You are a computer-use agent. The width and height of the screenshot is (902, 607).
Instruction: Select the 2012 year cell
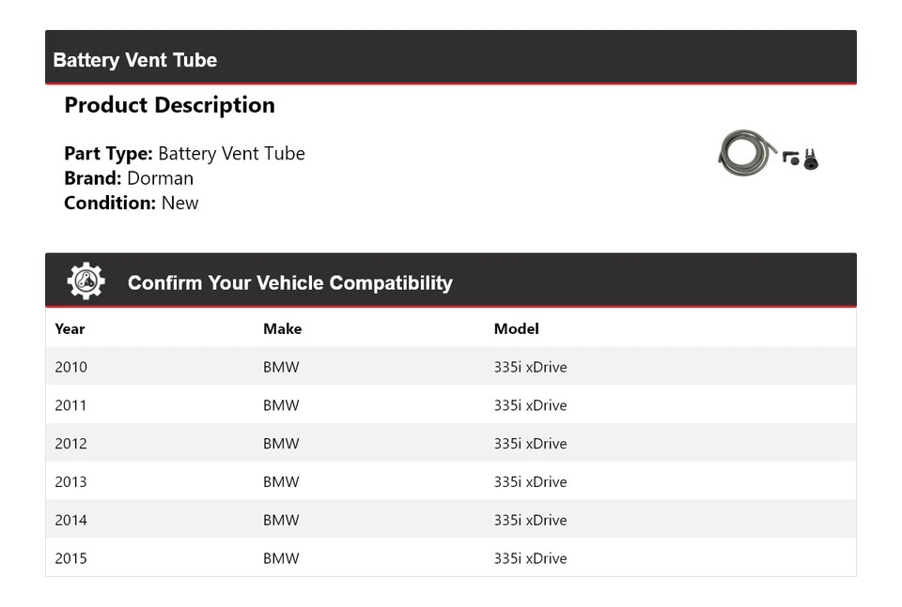coord(70,444)
